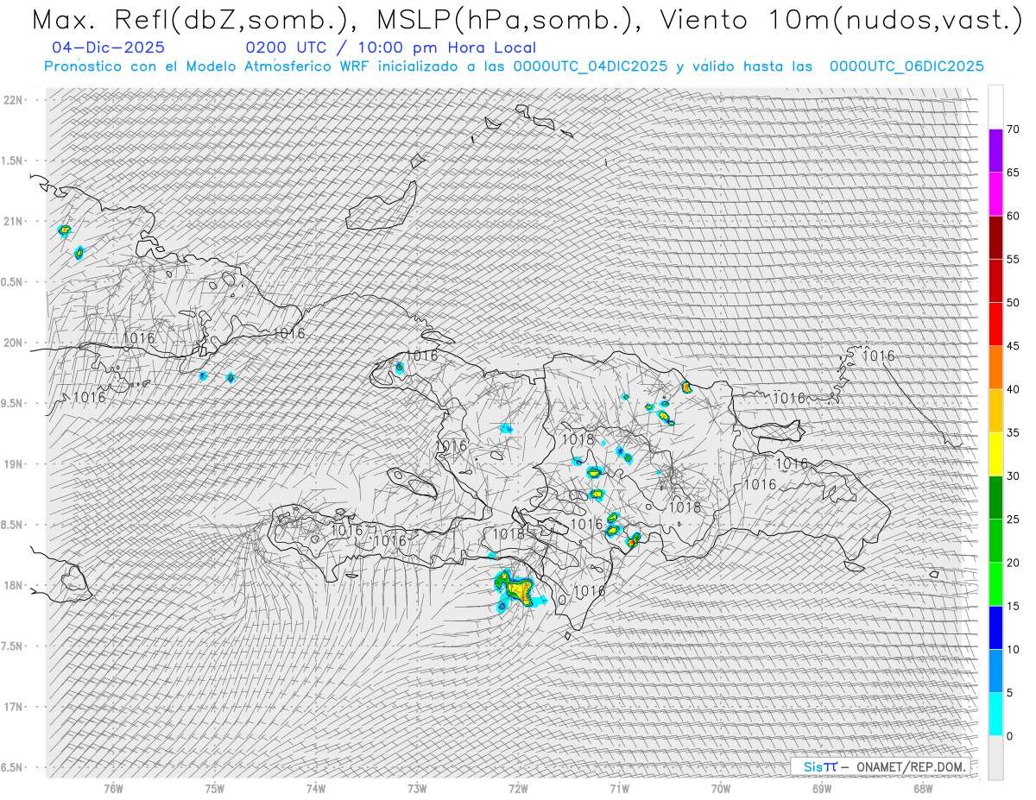1036x800 pixels.
Task: Click the longitude label 75W
Action: (x=214, y=788)
